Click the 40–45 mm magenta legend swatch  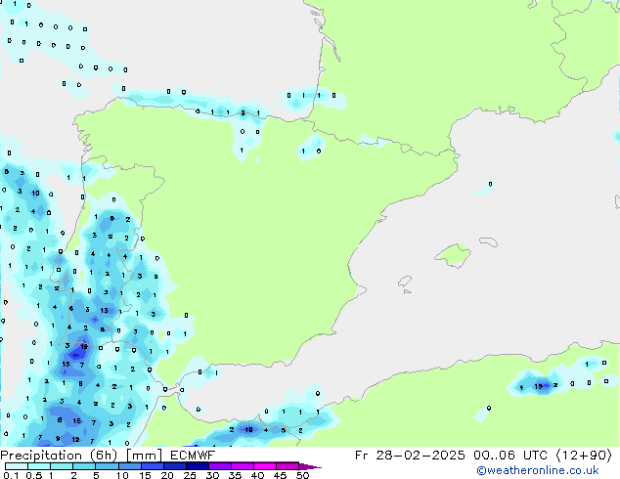[x=265, y=466]
